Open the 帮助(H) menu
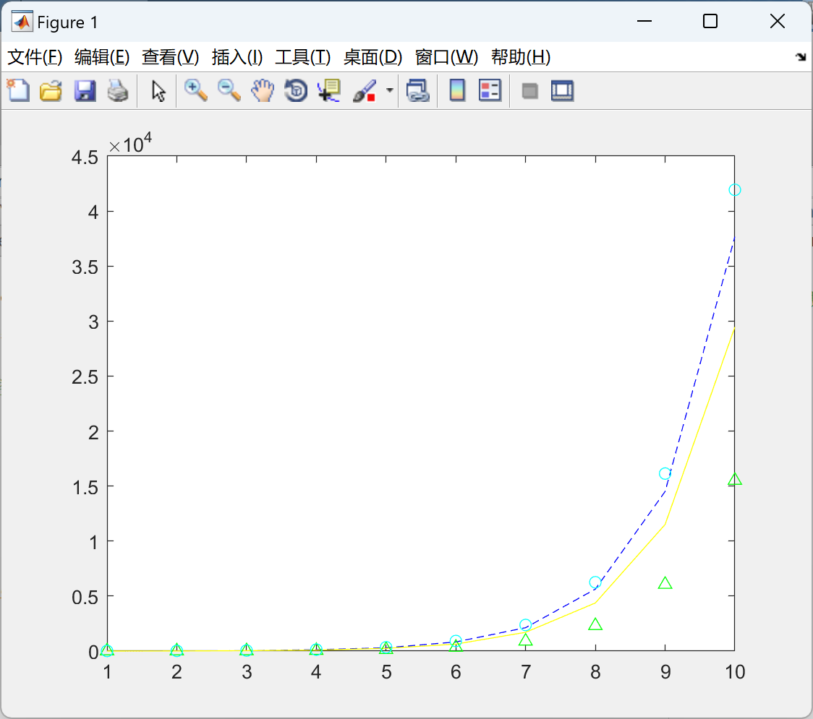Screen dimensions: 813x719 [521, 57]
